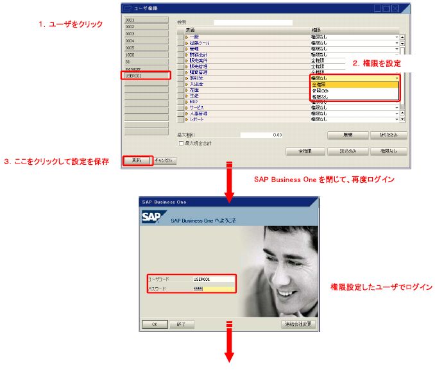Expand the 一般 tree row triangle
This screenshot has height=370, width=435.
click(187, 37)
